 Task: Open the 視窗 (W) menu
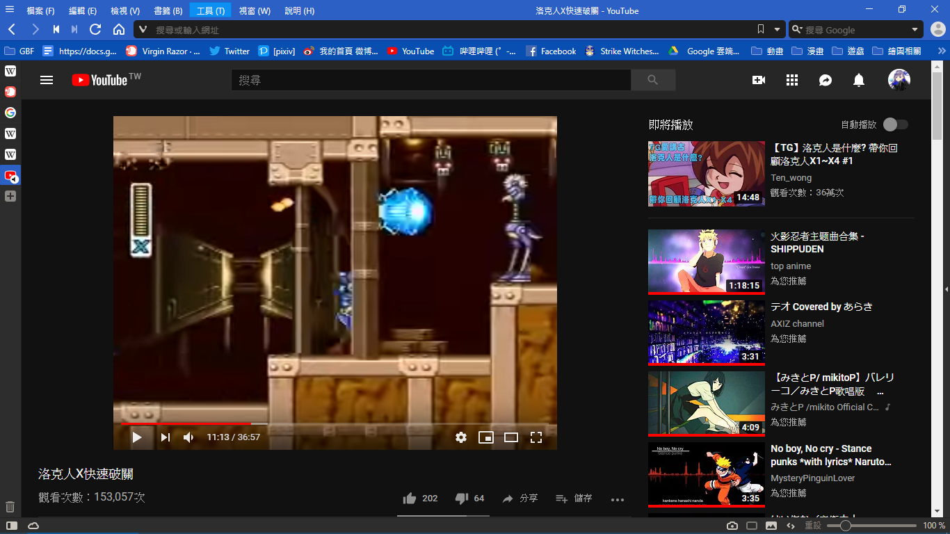coord(255,10)
